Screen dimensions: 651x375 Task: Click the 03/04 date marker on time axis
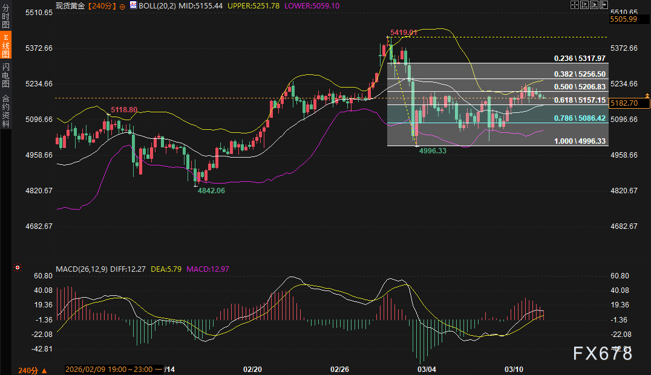point(427,369)
